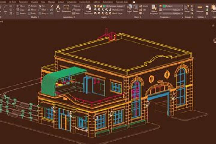Screen dimensions: 216x144
Task: Open the Dimension tool
Action: coord(66,8)
